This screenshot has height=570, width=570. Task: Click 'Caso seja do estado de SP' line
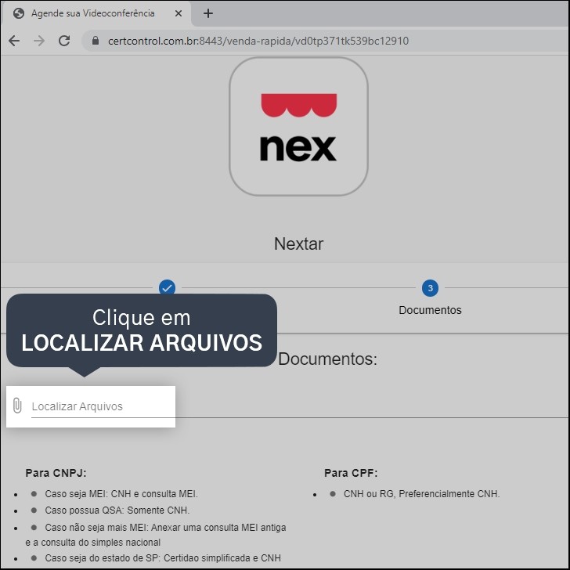(163, 558)
